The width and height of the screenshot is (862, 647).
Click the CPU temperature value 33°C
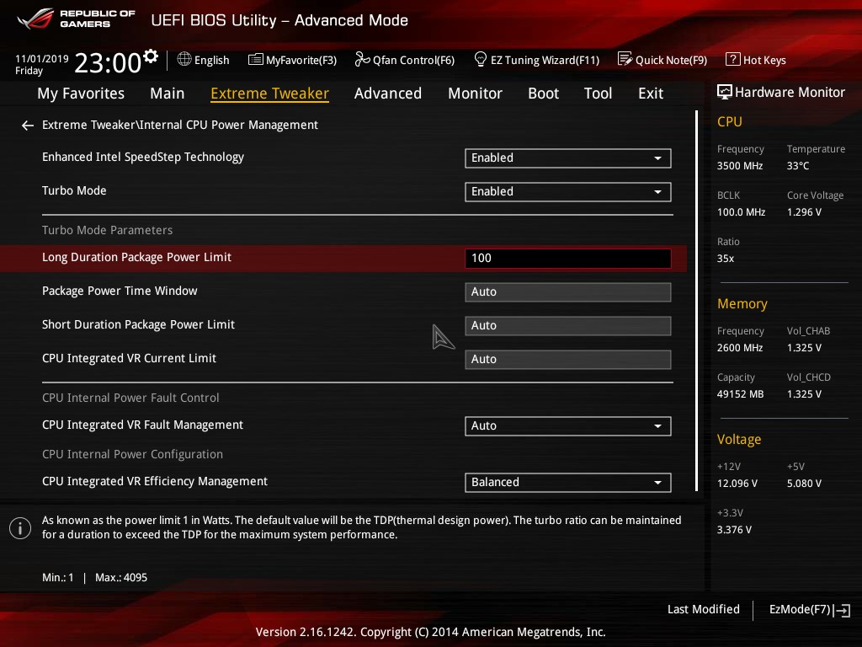[x=798, y=166]
